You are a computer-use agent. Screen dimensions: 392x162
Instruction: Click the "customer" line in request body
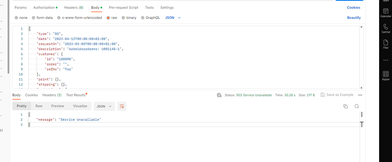tap(49, 54)
